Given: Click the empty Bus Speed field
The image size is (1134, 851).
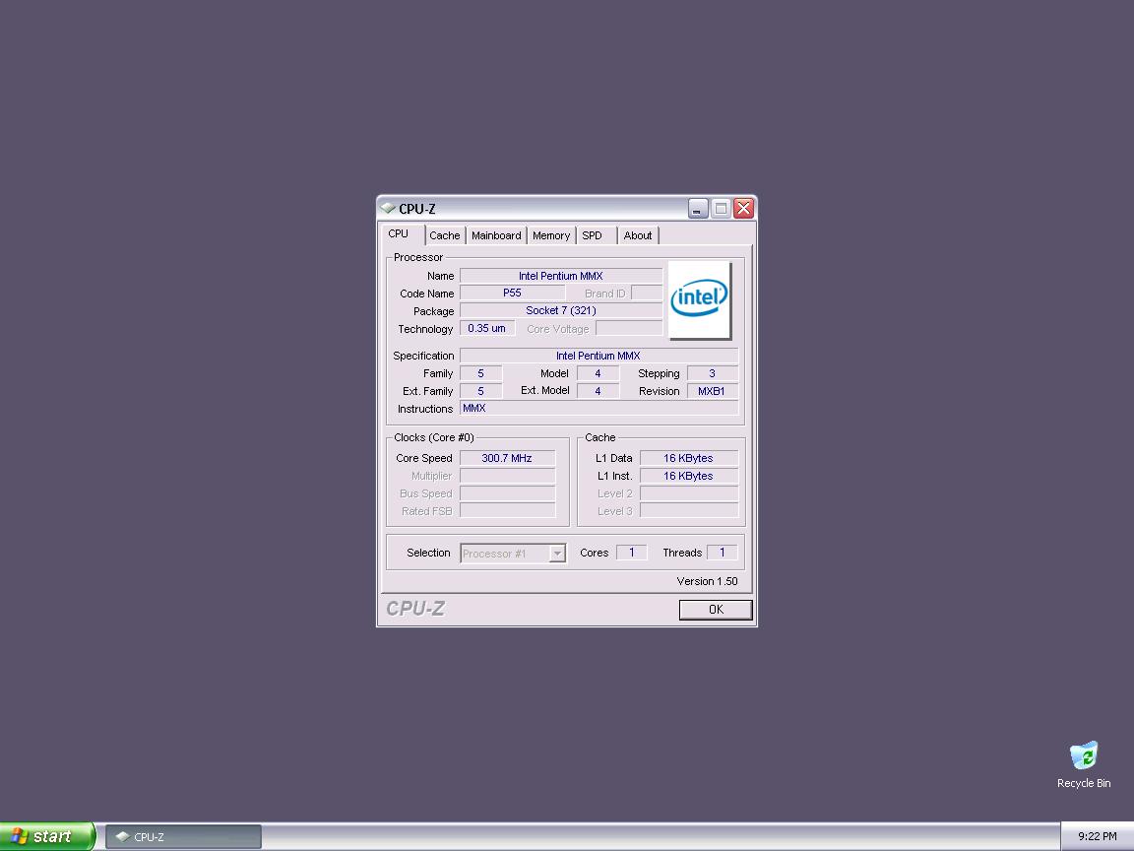Looking at the screenshot, I should [x=507, y=493].
